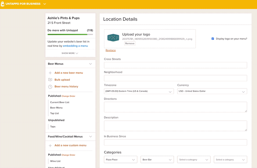Click the plus icon beside Add a new custom menu

(x=50, y=146)
